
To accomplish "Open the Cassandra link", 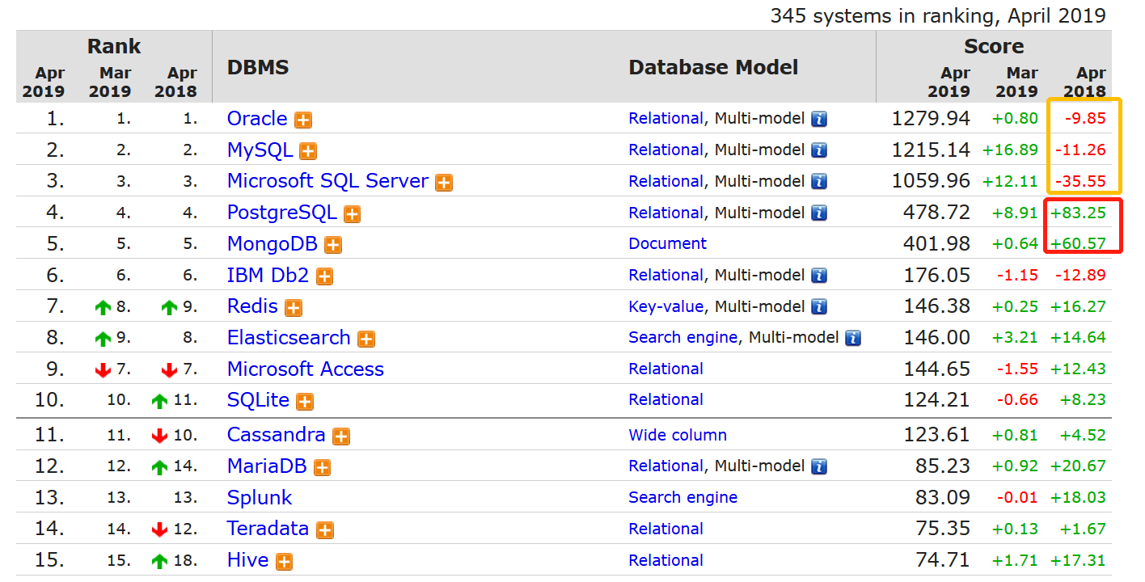I will [x=277, y=435].
